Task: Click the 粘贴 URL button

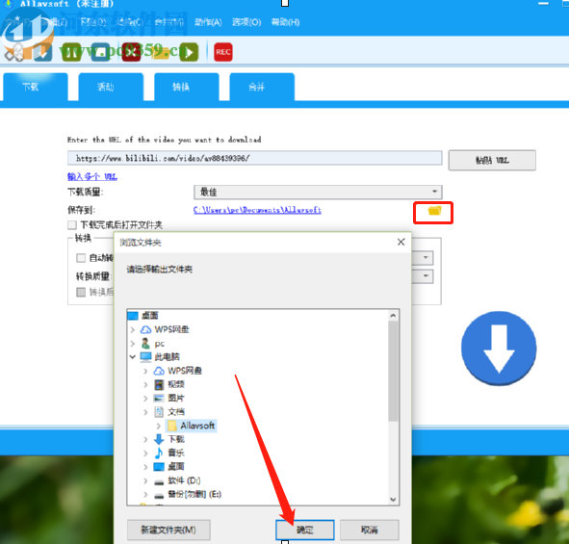Action: point(492,161)
